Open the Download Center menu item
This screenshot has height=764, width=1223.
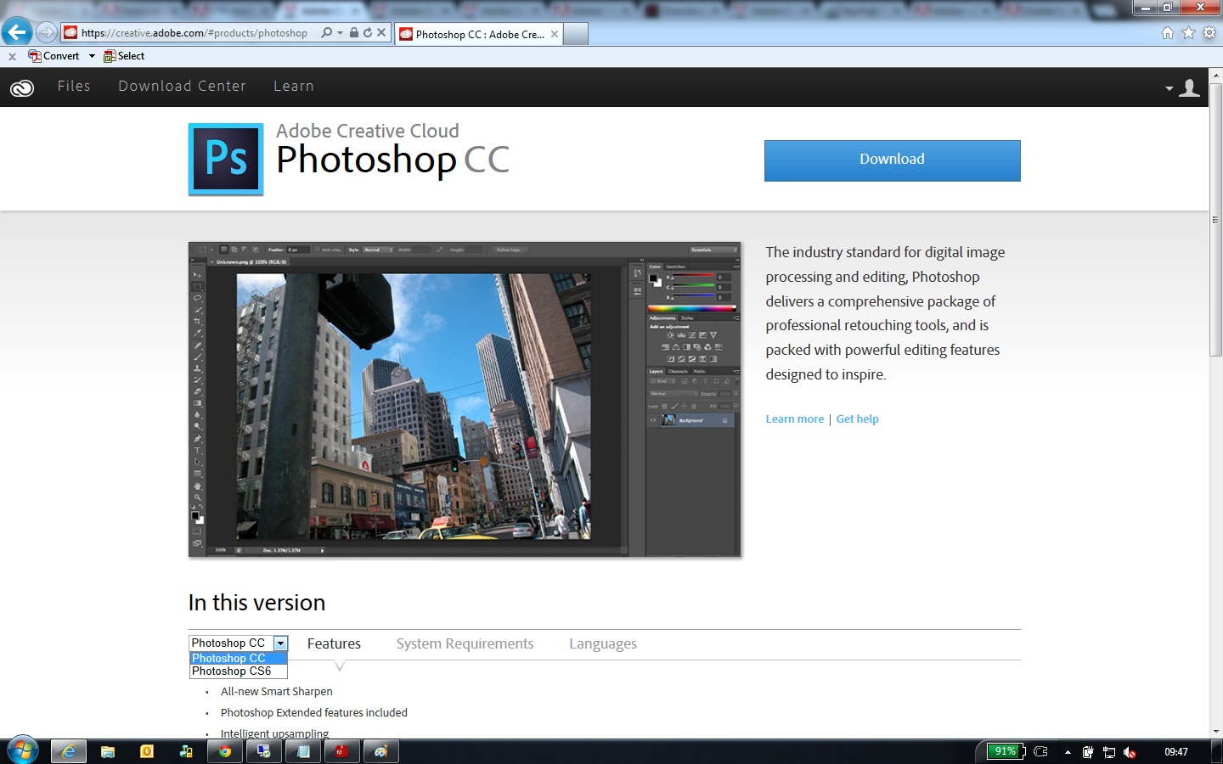182,86
